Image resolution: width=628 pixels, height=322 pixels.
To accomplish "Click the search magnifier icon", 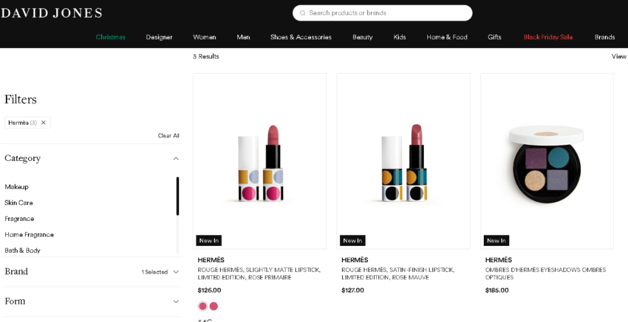I will coord(302,13).
